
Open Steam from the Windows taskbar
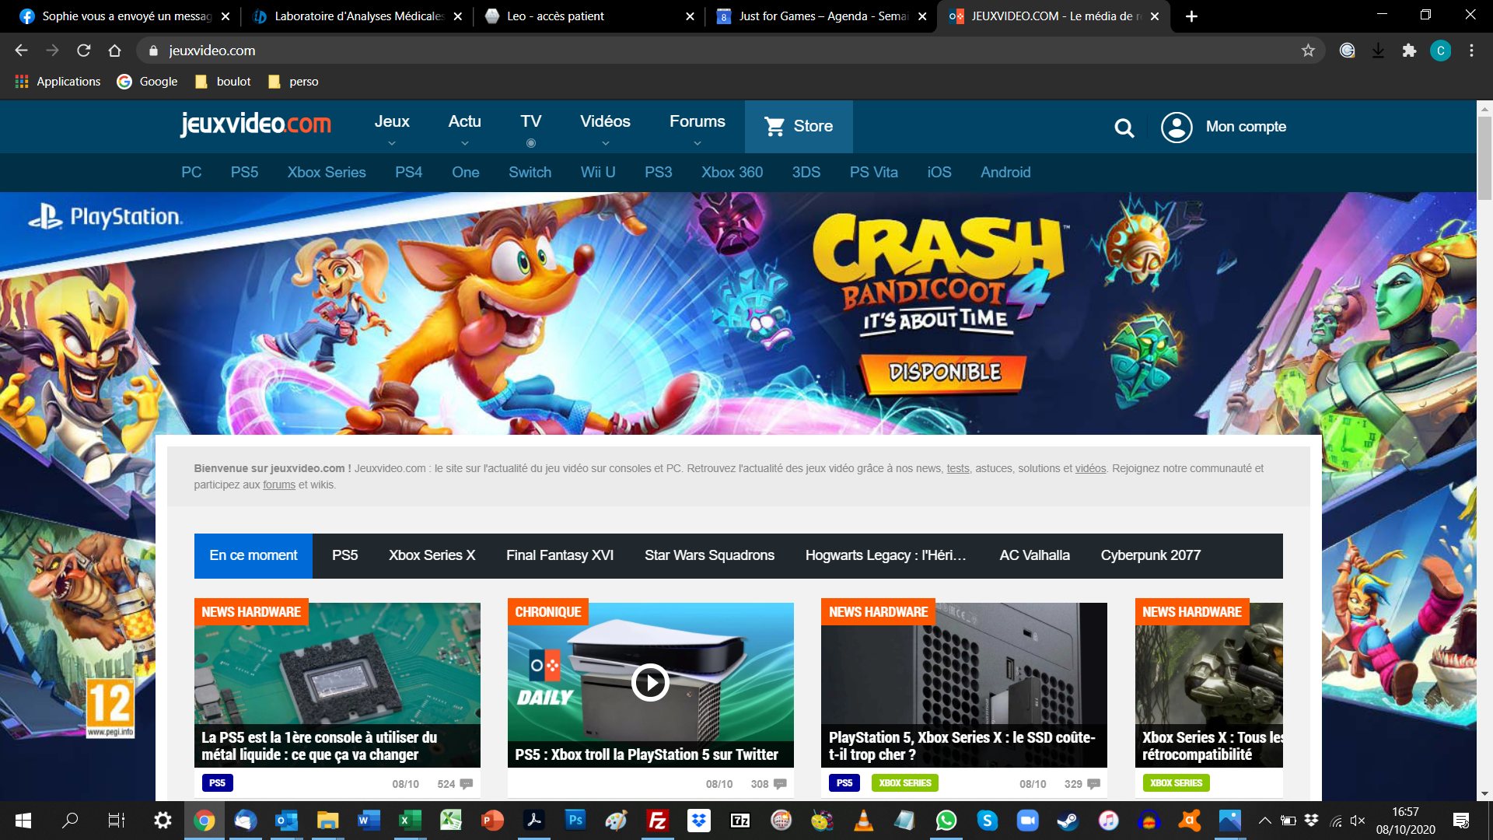tap(1068, 821)
